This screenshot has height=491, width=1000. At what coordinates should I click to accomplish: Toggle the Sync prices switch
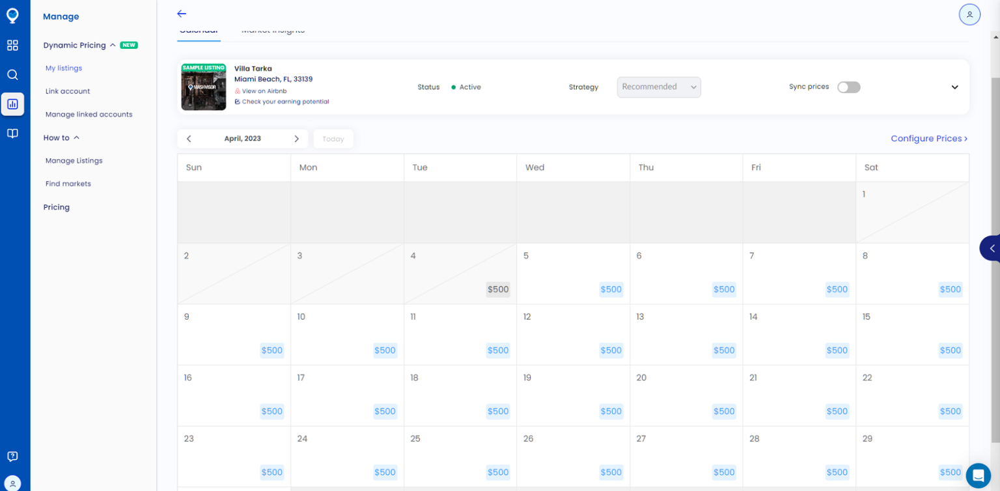click(848, 87)
